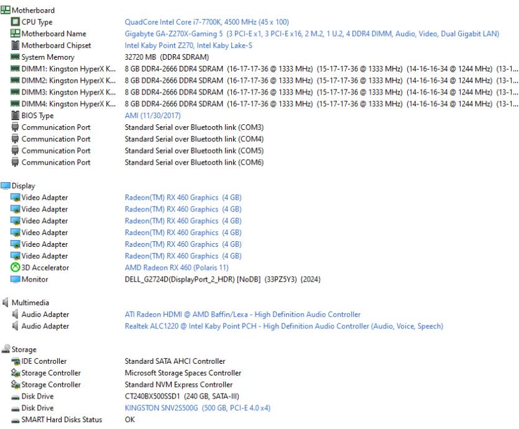
Task: Click the Realtek Audio Adapter speaker icon
Action: pyautogui.click(x=15, y=326)
